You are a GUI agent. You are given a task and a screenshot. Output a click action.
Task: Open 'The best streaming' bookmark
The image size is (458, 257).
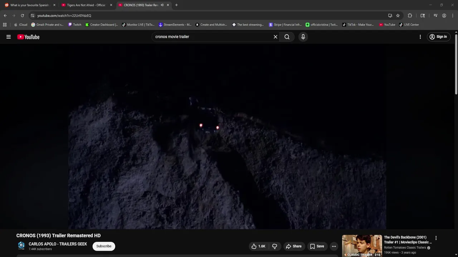248,25
